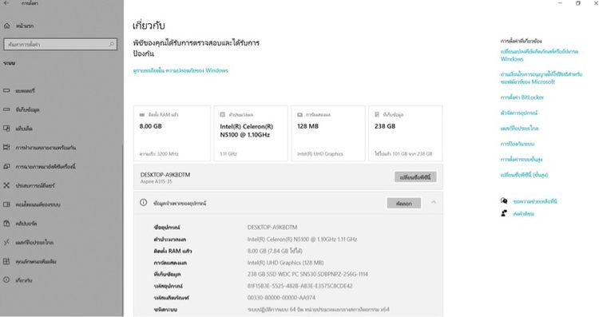The image size is (599, 317).
Task: Open Tablet settings via its sidebar icon
Action: click(x=6, y=129)
